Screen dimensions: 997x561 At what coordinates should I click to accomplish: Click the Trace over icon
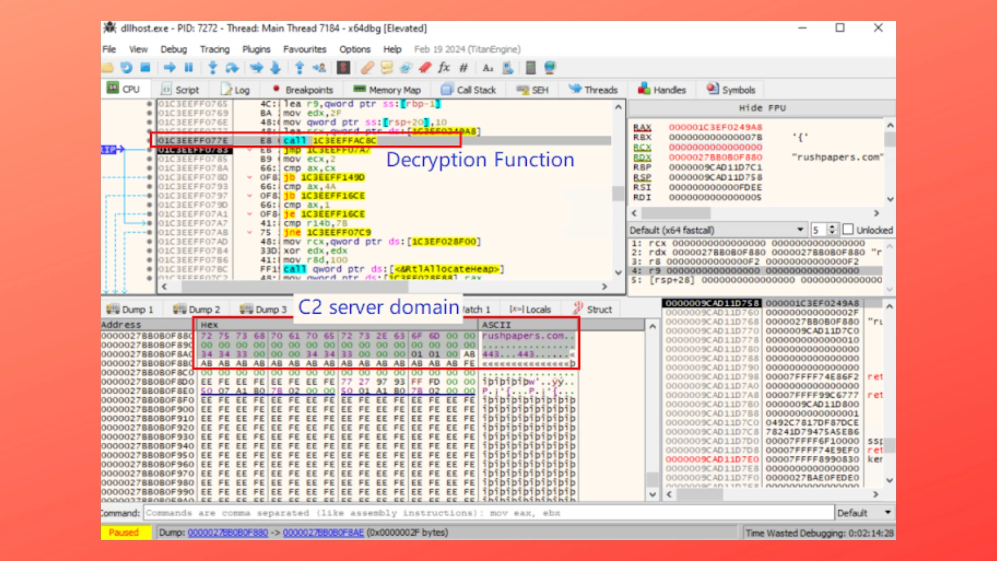276,68
